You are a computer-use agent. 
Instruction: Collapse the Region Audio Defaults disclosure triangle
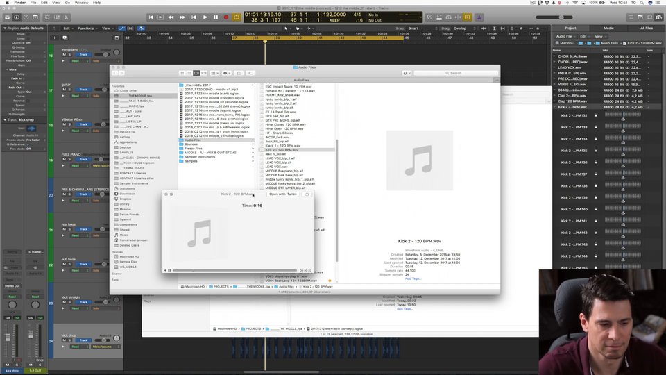(x=5, y=28)
